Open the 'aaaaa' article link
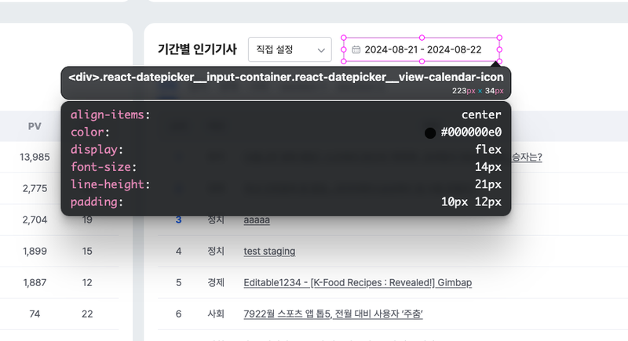This screenshot has width=628, height=341. pyautogui.click(x=257, y=219)
